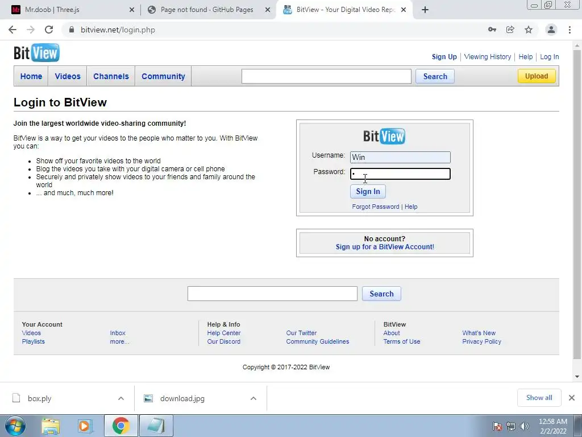View site info lock icon
582x437 pixels.
coord(72,30)
